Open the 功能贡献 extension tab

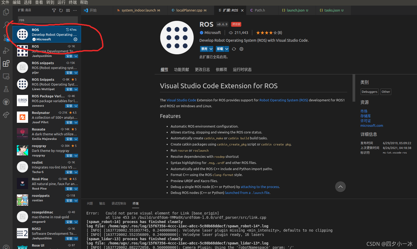[181, 70]
